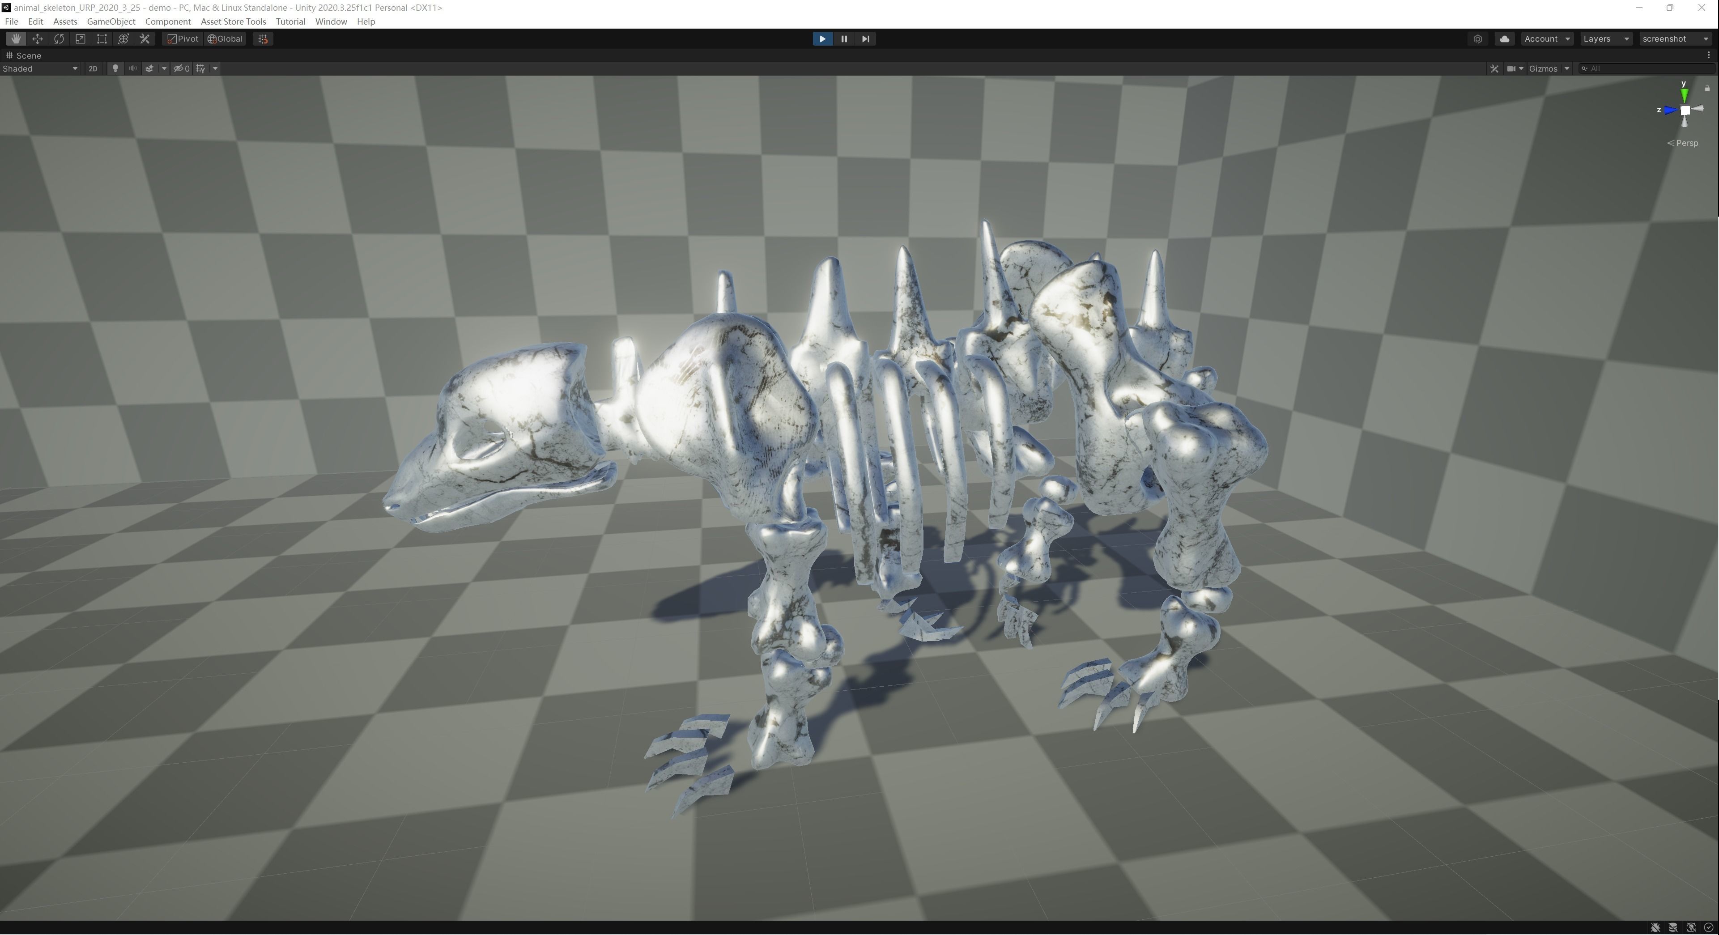
Task: Select the skeleton skull in Scene view
Action: (x=501, y=437)
